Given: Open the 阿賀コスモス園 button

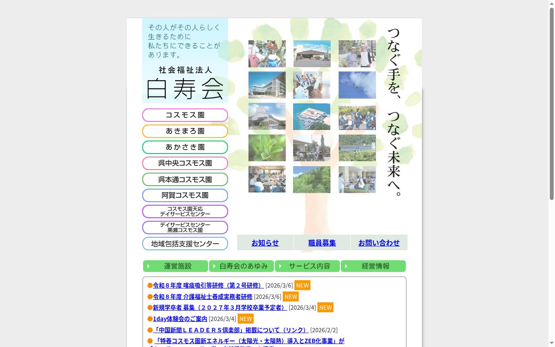Looking at the screenshot, I should tap(185, 195).
